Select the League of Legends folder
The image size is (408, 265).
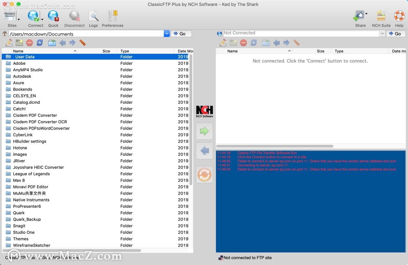95,174
